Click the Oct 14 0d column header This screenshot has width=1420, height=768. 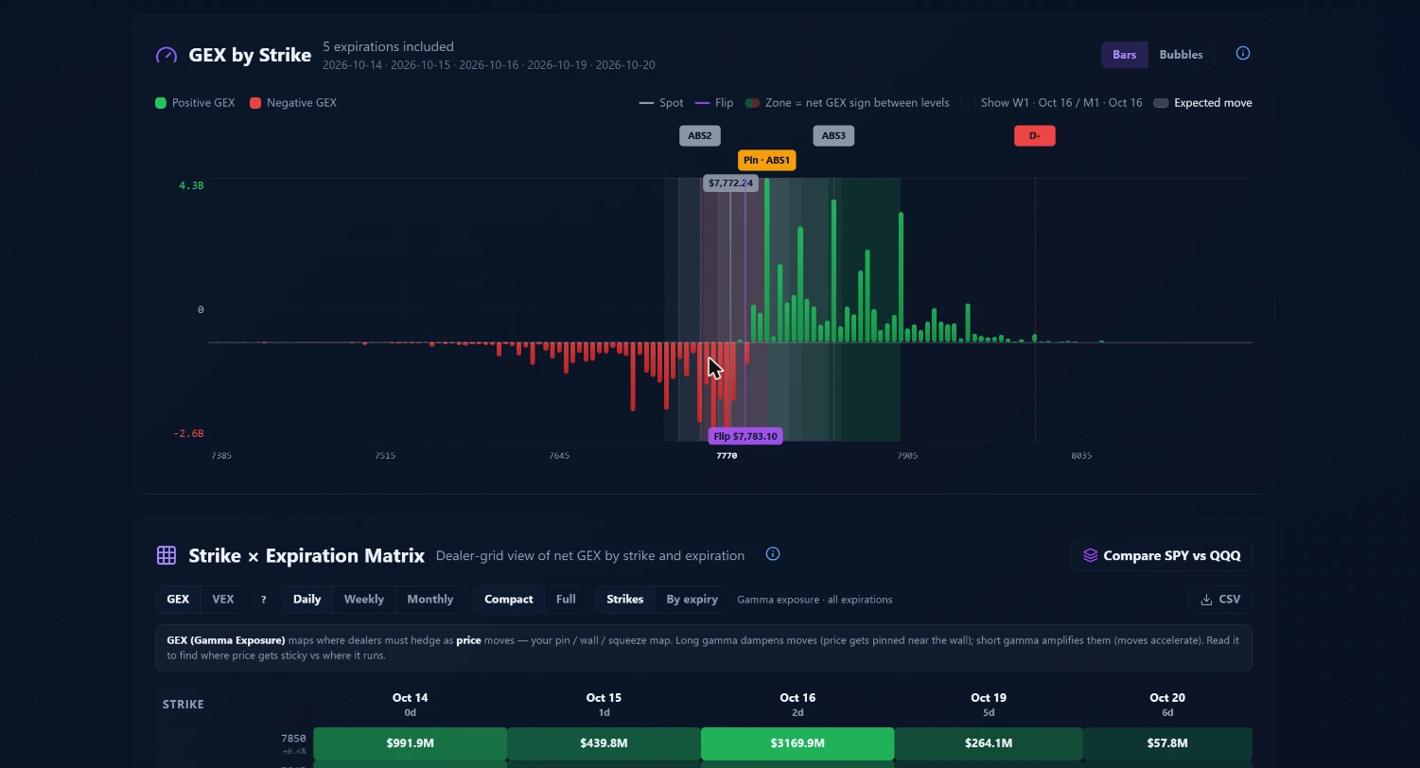(x=411, y=705)
